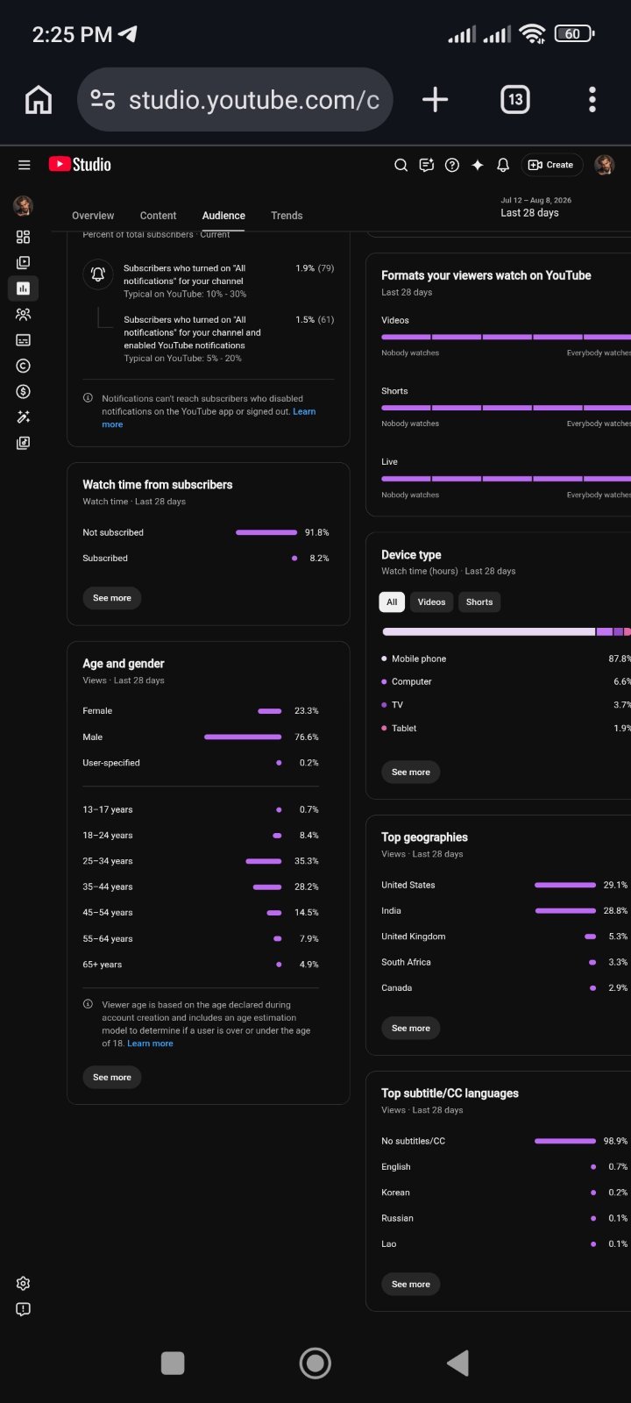Image resolution: width=631 pixels, height=1403 pixels.
Task: Click the Shorts format watch bar
Action: pos(506,408)
